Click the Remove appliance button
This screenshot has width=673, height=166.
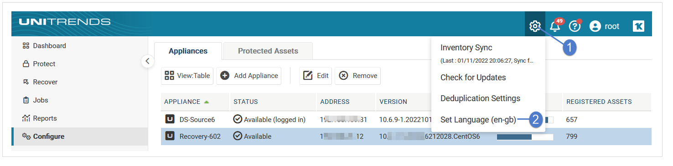[x=357, y=76]
